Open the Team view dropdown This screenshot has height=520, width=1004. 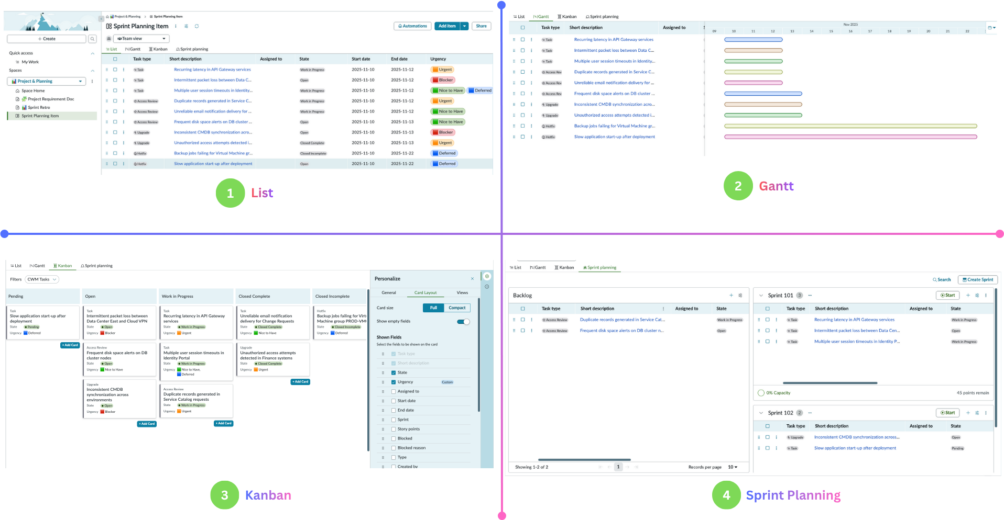pos(141,39)
